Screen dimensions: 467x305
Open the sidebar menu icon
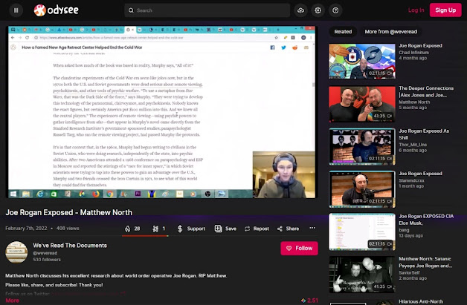click(16, 10)
